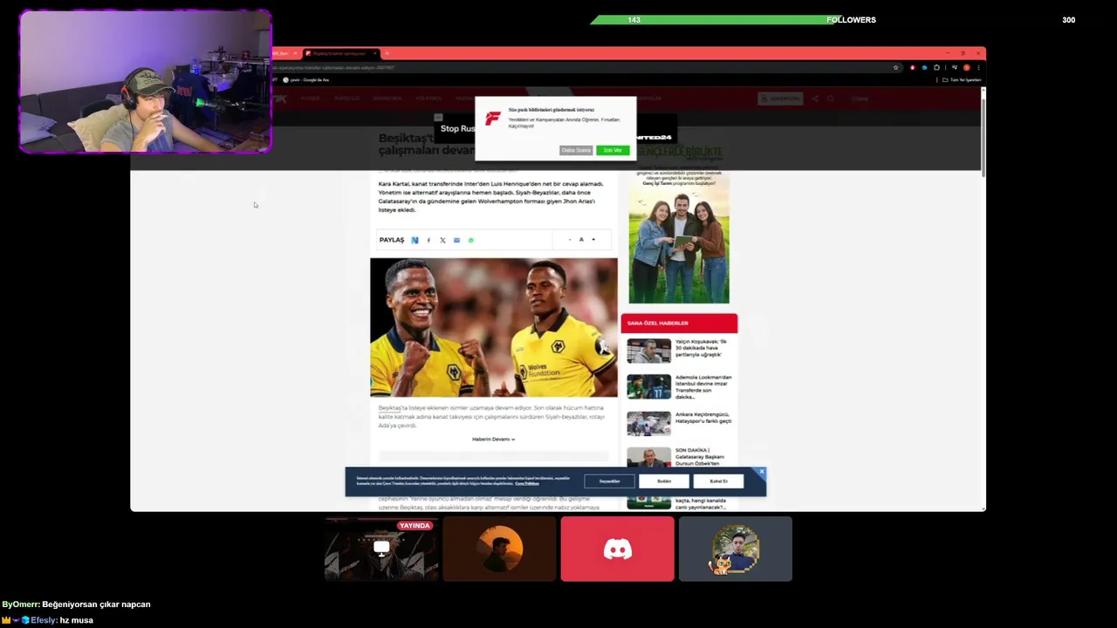The image size is (1117, 628).
Task: Open the 'VOLEYBOL' menu item
Action: coord(429,99)
